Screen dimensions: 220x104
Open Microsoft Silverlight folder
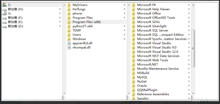tap(152, 26)
